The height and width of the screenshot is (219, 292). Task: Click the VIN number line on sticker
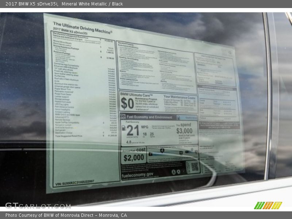[x=75, y=183]
